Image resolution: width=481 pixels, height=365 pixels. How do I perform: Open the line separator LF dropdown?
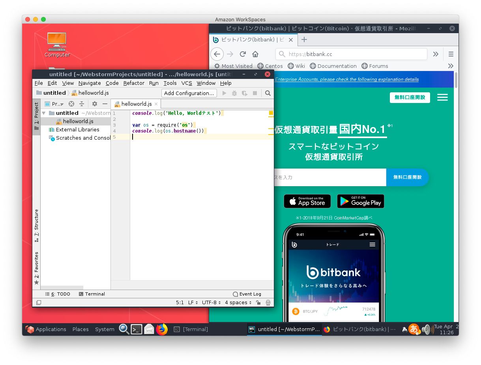pyautogui.click(x=192, y=302)
